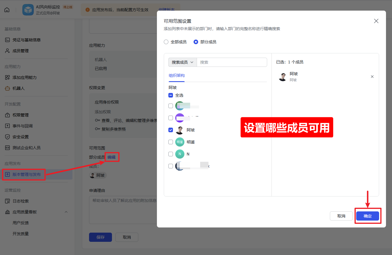This screenshot has height=255, width=392.
Task: Click the 安全设置 shield icon
Action: (x=7, y=137)
